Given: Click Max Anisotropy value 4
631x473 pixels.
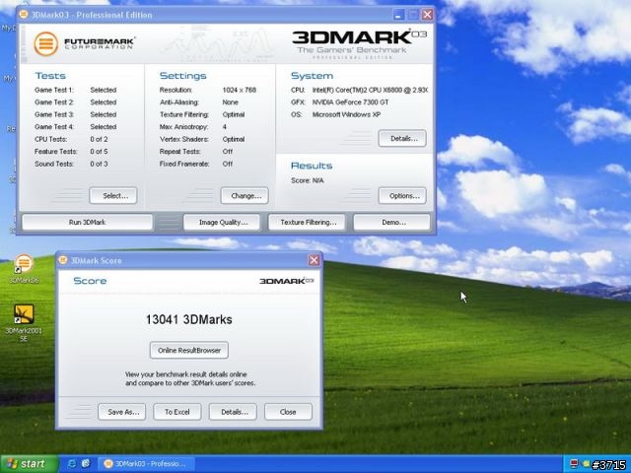Looking at the screenshot, I should pos(225,127).
